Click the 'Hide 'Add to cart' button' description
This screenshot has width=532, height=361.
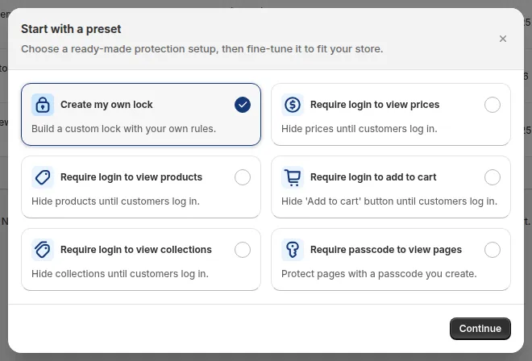[389, 201]
